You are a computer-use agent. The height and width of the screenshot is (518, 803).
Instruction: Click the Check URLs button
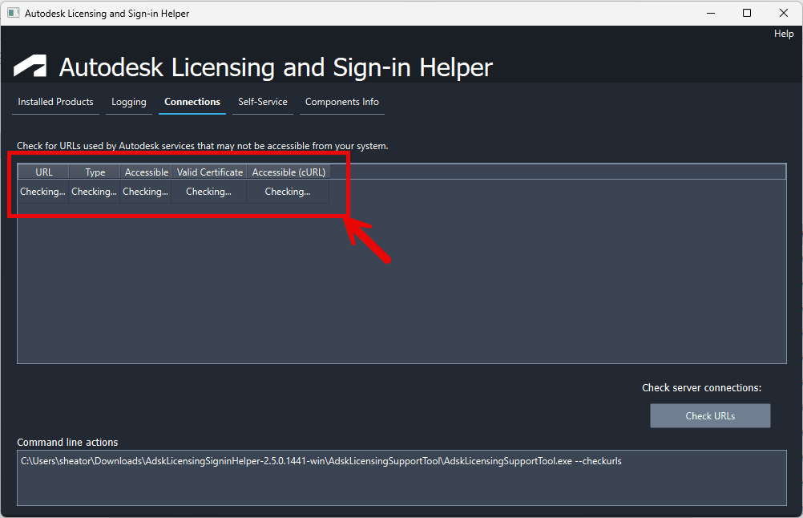pos(710,415)
